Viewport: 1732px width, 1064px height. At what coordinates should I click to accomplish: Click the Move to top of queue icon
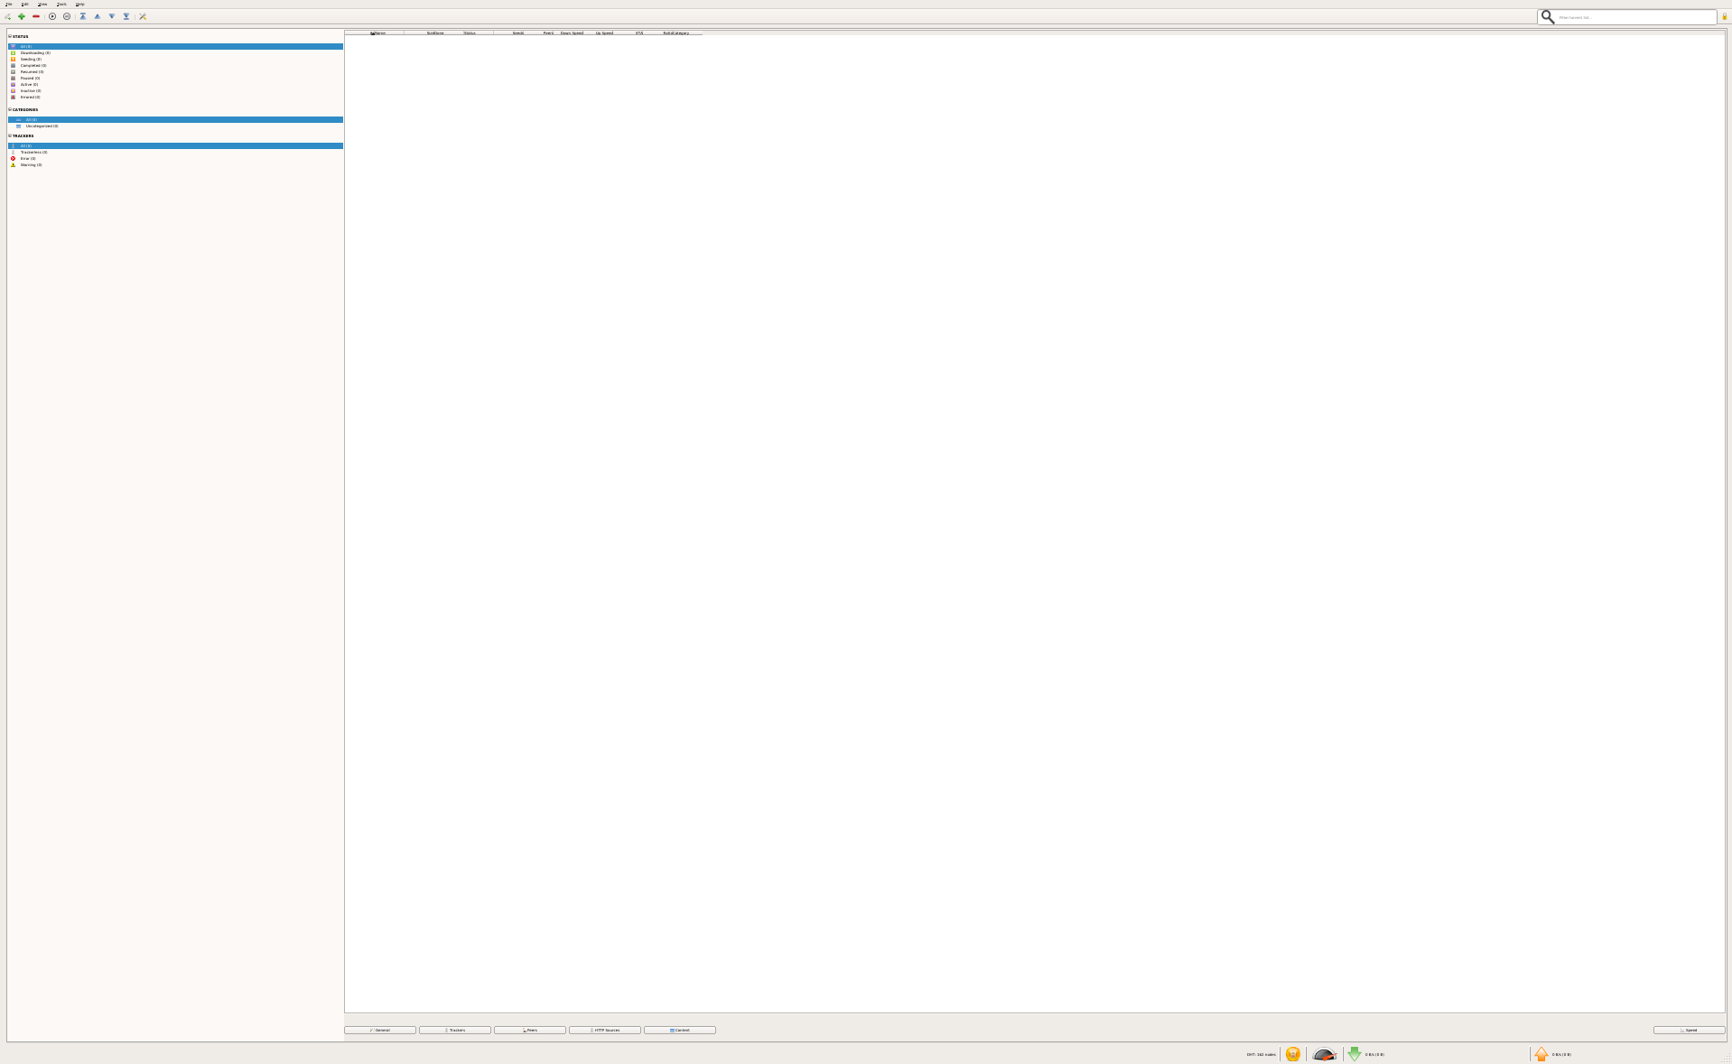click(83, 16)
